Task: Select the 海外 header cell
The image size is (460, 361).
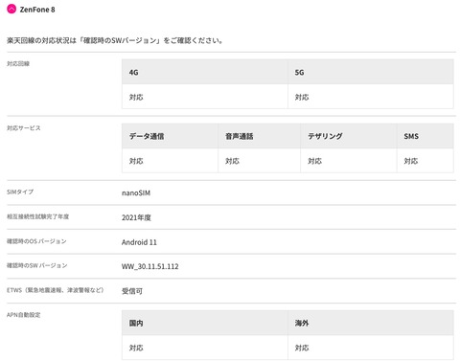Action: pyautogui.click(x=371, y=323)
